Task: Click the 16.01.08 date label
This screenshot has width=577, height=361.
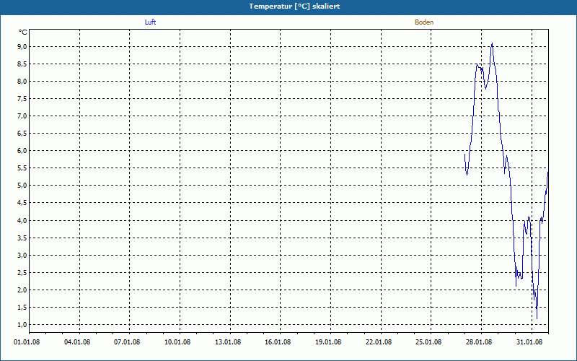Action: [278, 342]
